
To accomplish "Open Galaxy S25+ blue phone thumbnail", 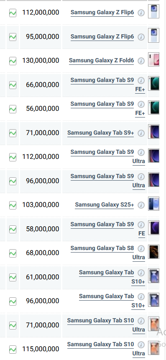I will coord(153,204).
